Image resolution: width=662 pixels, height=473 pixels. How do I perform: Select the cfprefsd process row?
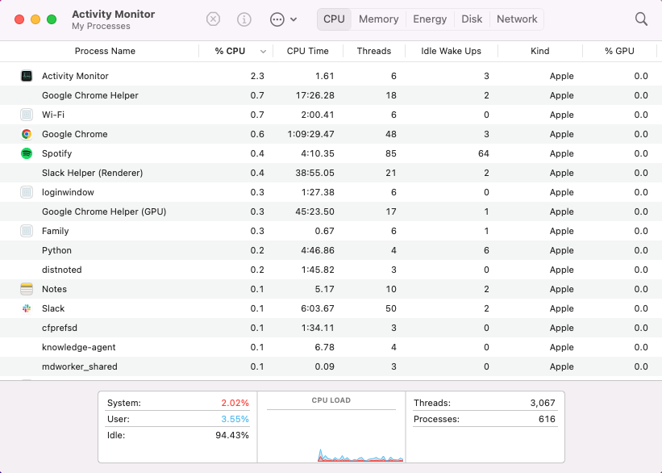pos(331,328)
